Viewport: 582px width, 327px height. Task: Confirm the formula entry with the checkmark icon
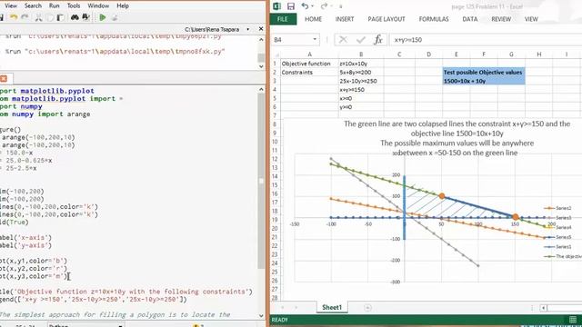click(360, 40)
